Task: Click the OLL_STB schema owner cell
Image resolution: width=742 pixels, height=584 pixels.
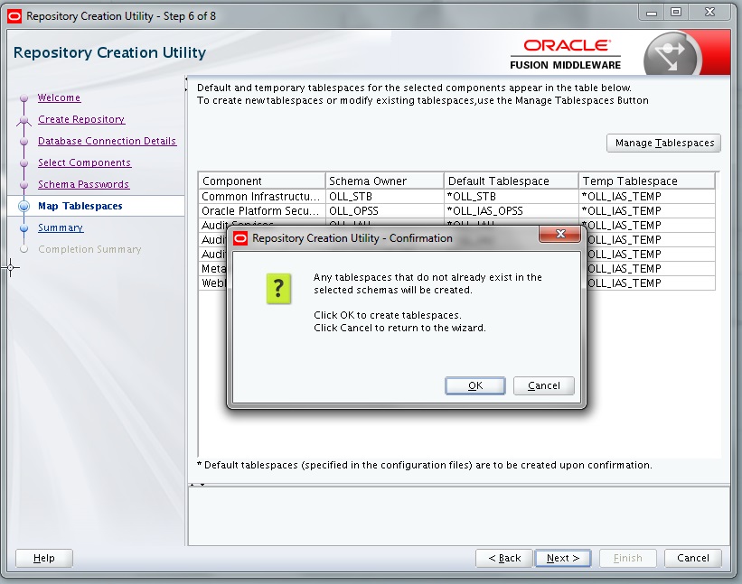Action: tap(384, 197)
